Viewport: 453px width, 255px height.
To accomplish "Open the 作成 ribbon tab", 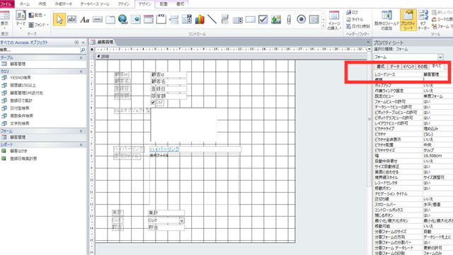I will coord(42,4).
